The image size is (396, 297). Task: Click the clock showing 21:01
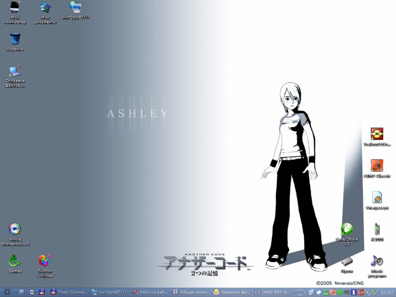coord(387,293)
